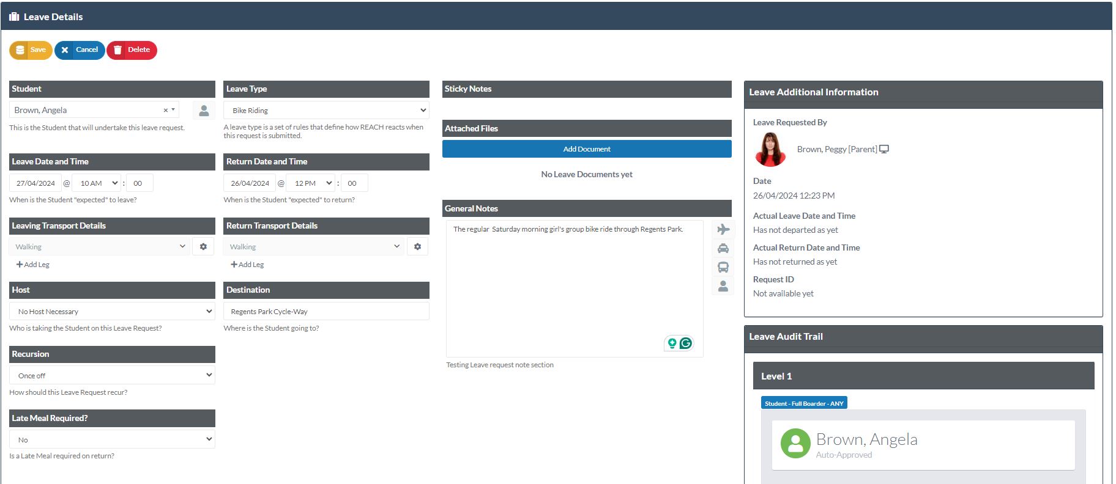The image size is (1116, 484).
Task: Click the monitor icon next to Brown, Peggy
Action: pyautogui.click(x=884, y=149)
